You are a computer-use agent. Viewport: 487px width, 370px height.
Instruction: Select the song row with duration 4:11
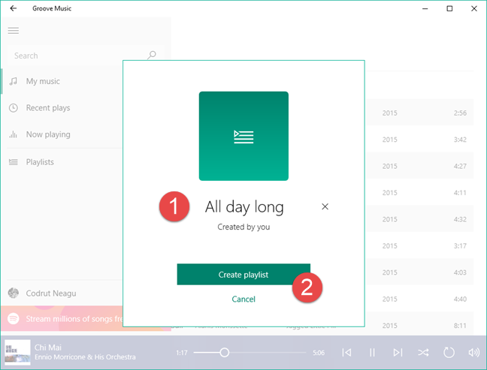(419, 193)
